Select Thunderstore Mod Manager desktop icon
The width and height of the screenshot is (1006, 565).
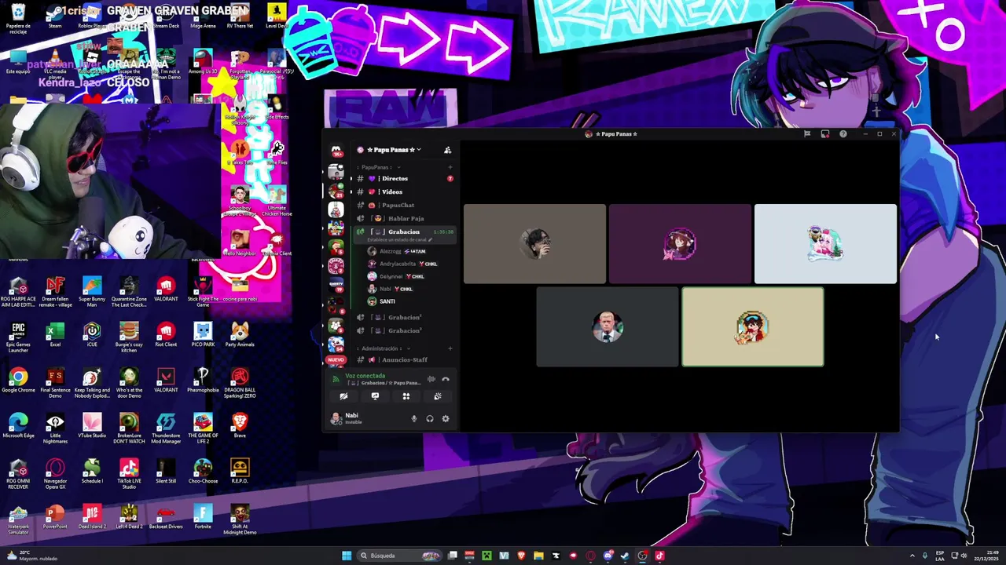tap(166, 428)
